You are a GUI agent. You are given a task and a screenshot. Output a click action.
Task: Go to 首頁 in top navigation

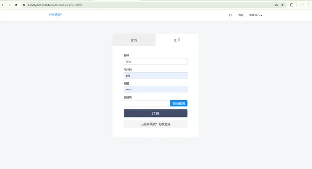(x=241, y=15)
